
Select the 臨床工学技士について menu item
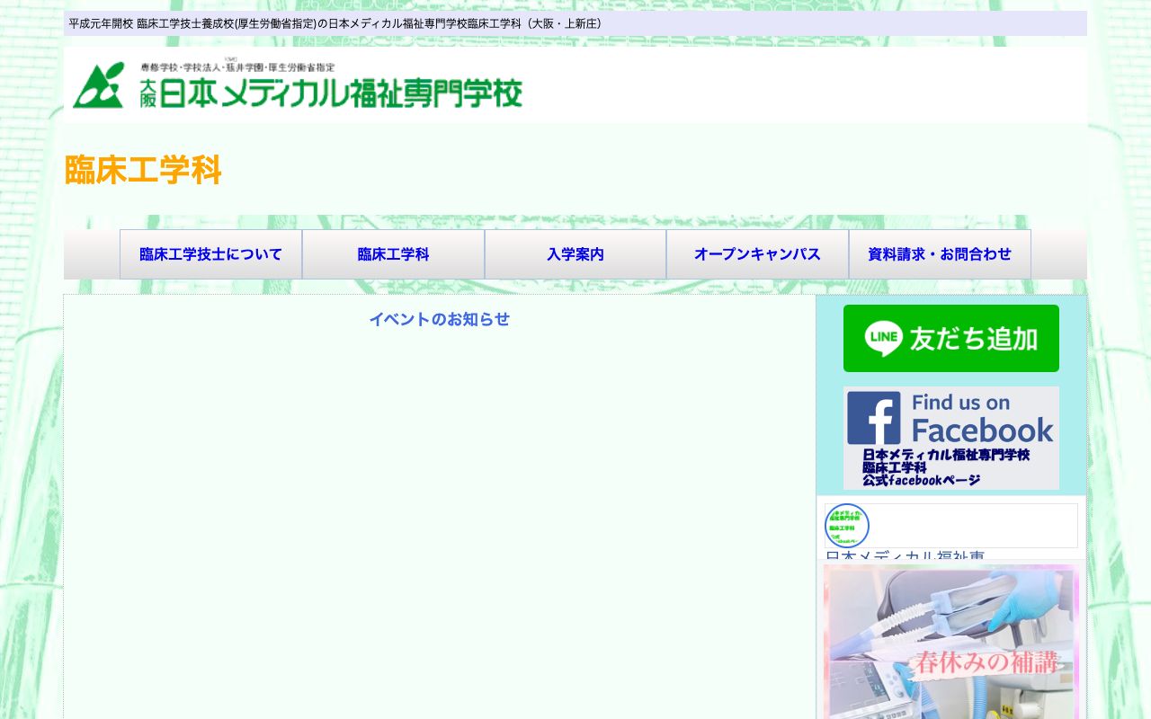coord(210,254)
